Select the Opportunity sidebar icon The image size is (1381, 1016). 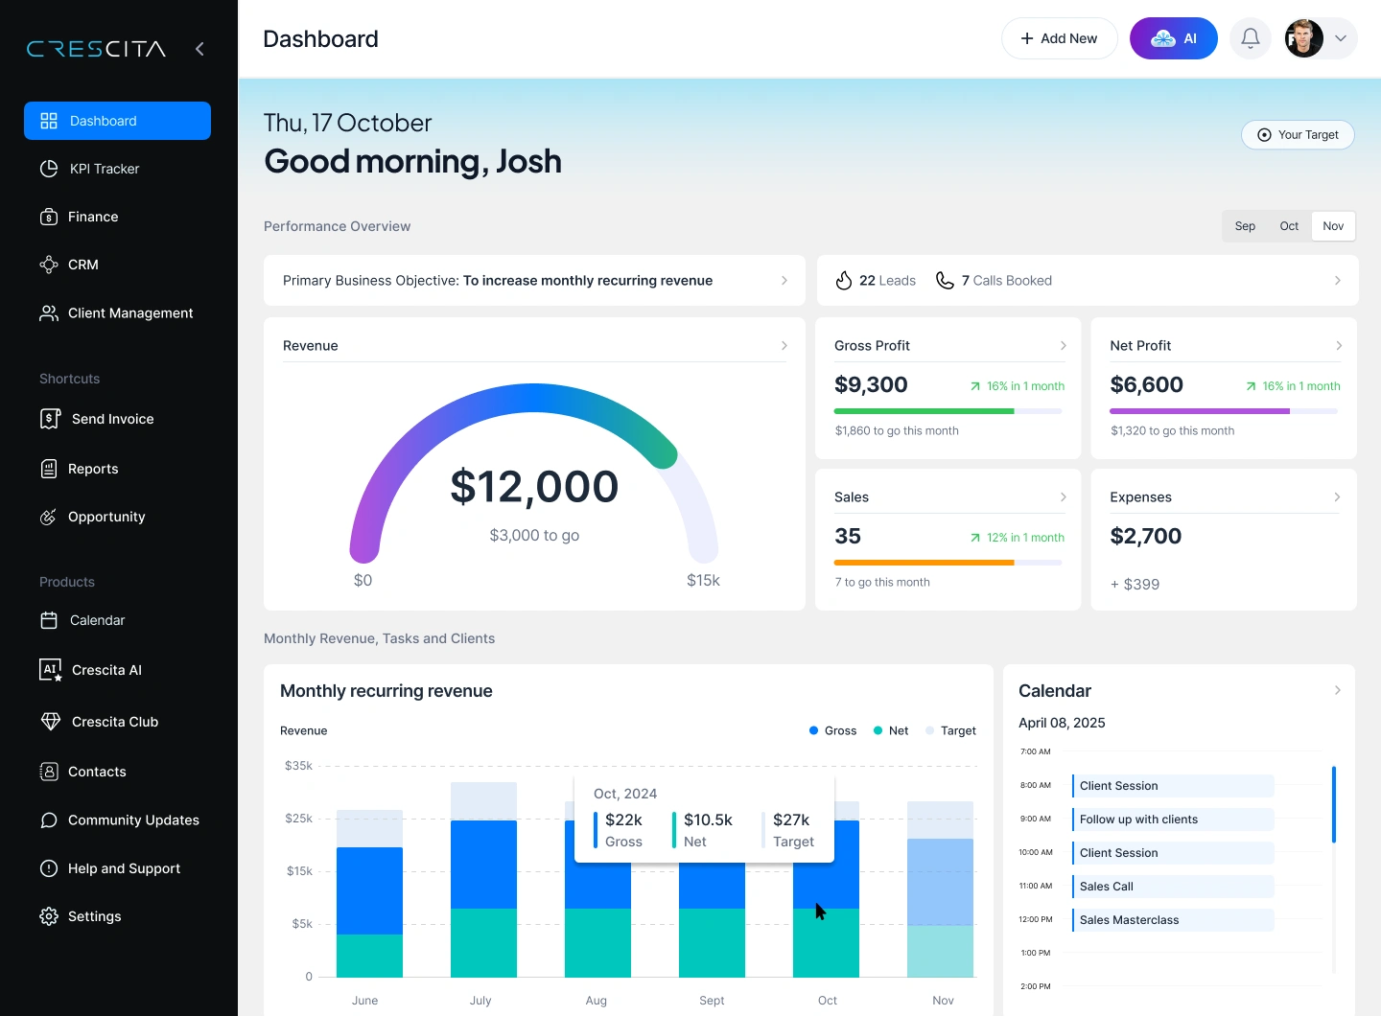click(49, 517)
